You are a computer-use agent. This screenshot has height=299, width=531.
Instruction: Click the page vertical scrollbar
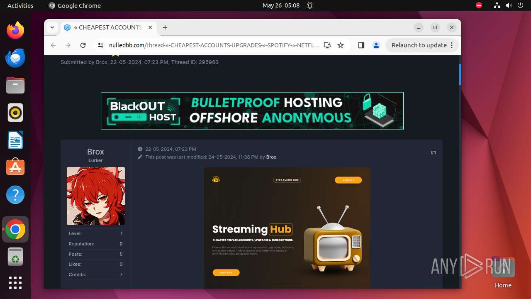tap(460, 74)
